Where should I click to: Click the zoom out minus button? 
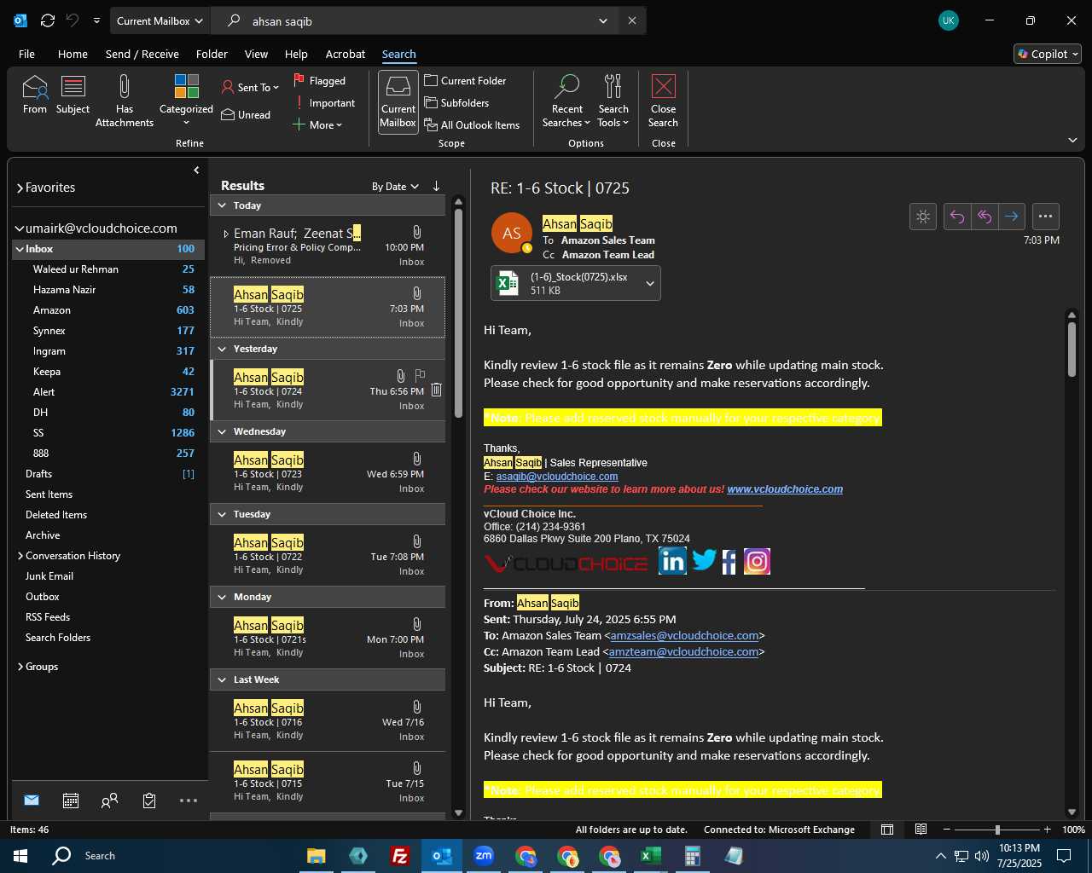tap(947, 830)
